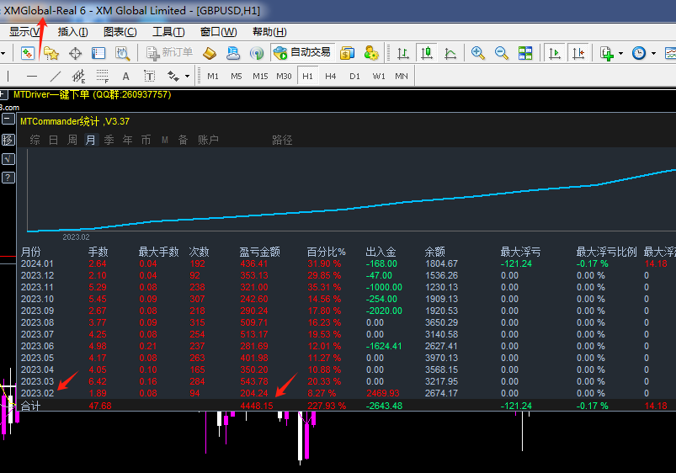Viewport: 676px width, 473px height.
Task: Open the Strategy Tester magnifier icon
Action: 122,53
